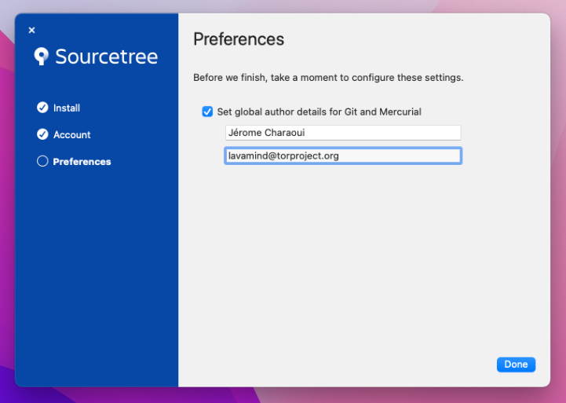Focus the author name field 'Jérome Charaoui'
Viewport: 566px width, 403px height.
(x=342, y=133)
